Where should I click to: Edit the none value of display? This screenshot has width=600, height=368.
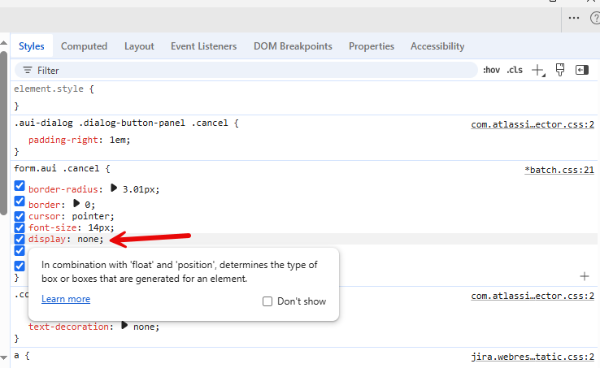pos(88,240)
